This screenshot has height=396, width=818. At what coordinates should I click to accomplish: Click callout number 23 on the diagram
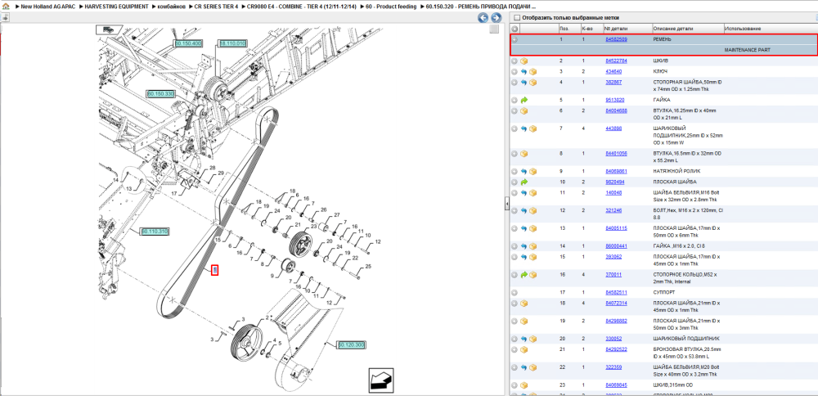(313, 227)
